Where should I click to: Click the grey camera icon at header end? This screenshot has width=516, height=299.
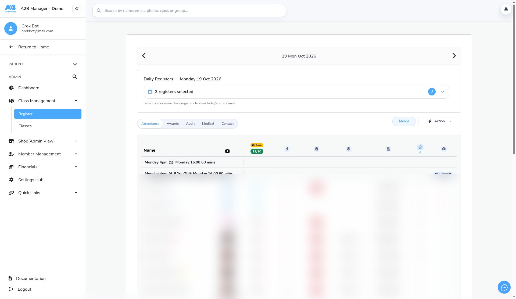(x=444, y=149)
